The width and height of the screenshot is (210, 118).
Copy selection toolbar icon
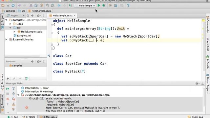point(36,6)
